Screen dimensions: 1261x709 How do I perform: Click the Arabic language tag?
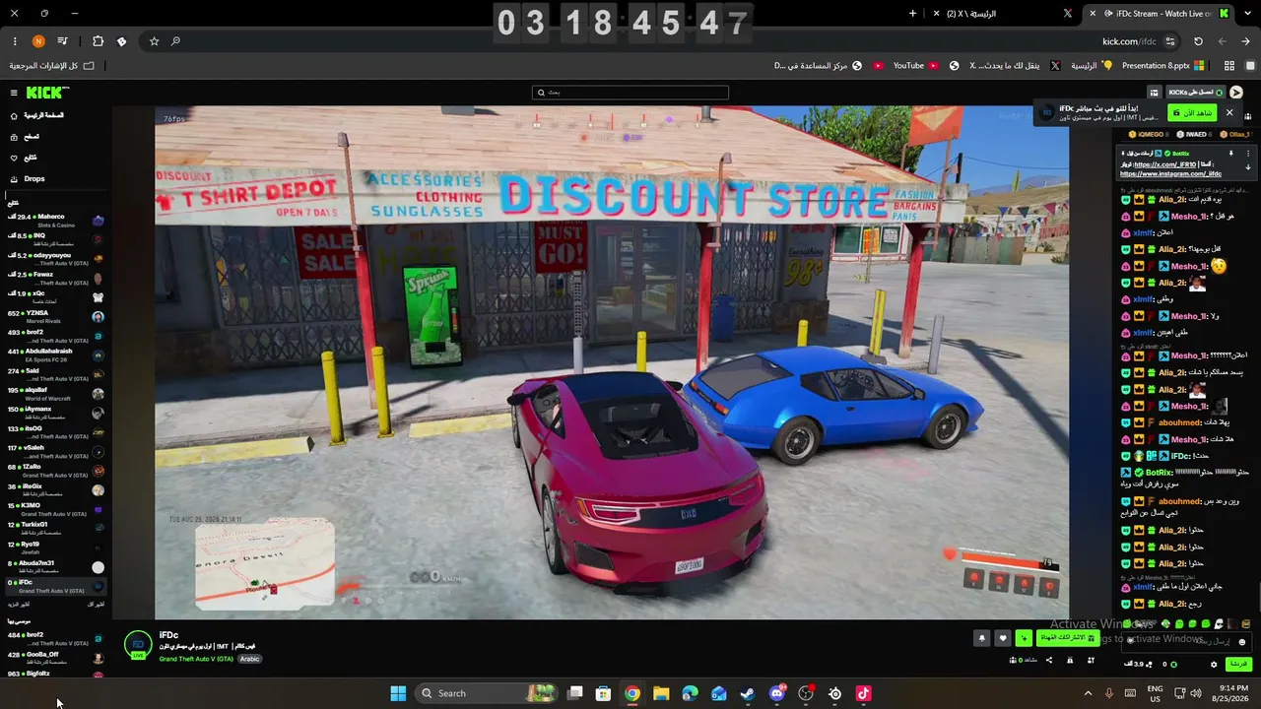pos(250,659)
